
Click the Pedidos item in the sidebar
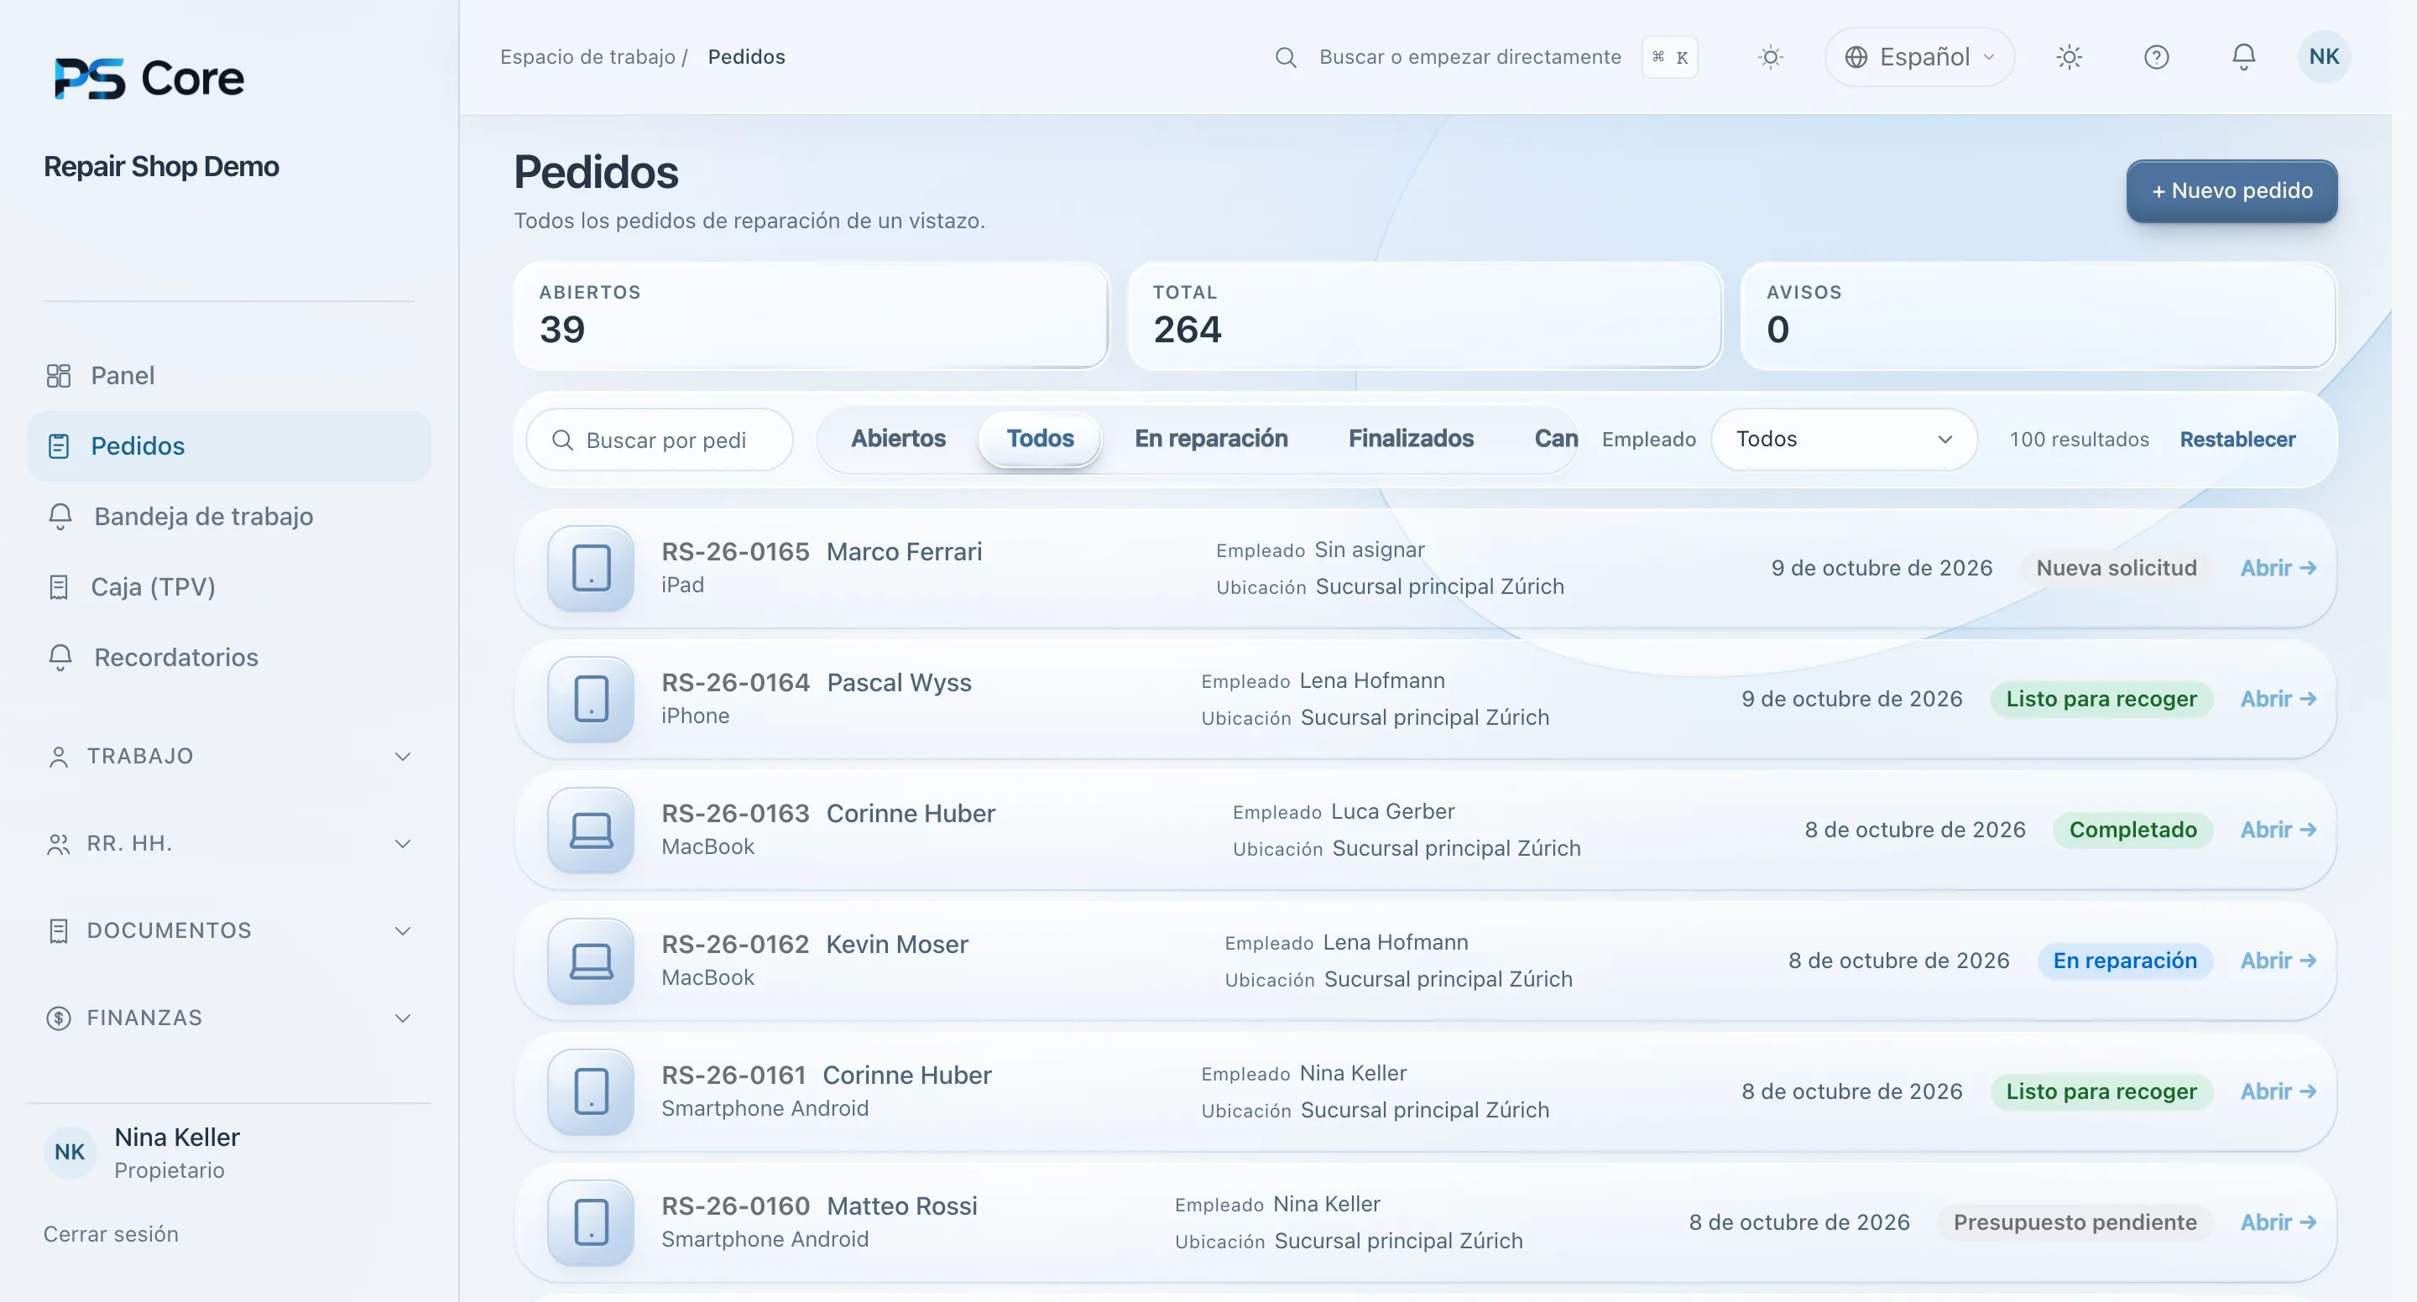[229, 445]
